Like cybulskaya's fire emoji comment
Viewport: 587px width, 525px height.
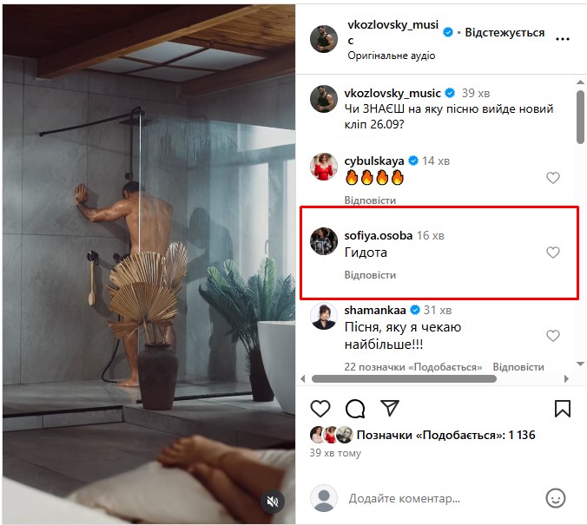pyautogui.click(x=552, y=178)
